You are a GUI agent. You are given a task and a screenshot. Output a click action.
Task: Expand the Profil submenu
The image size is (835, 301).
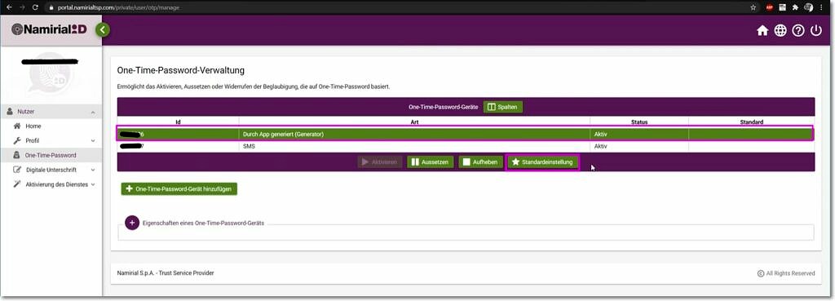pos(93,140)
